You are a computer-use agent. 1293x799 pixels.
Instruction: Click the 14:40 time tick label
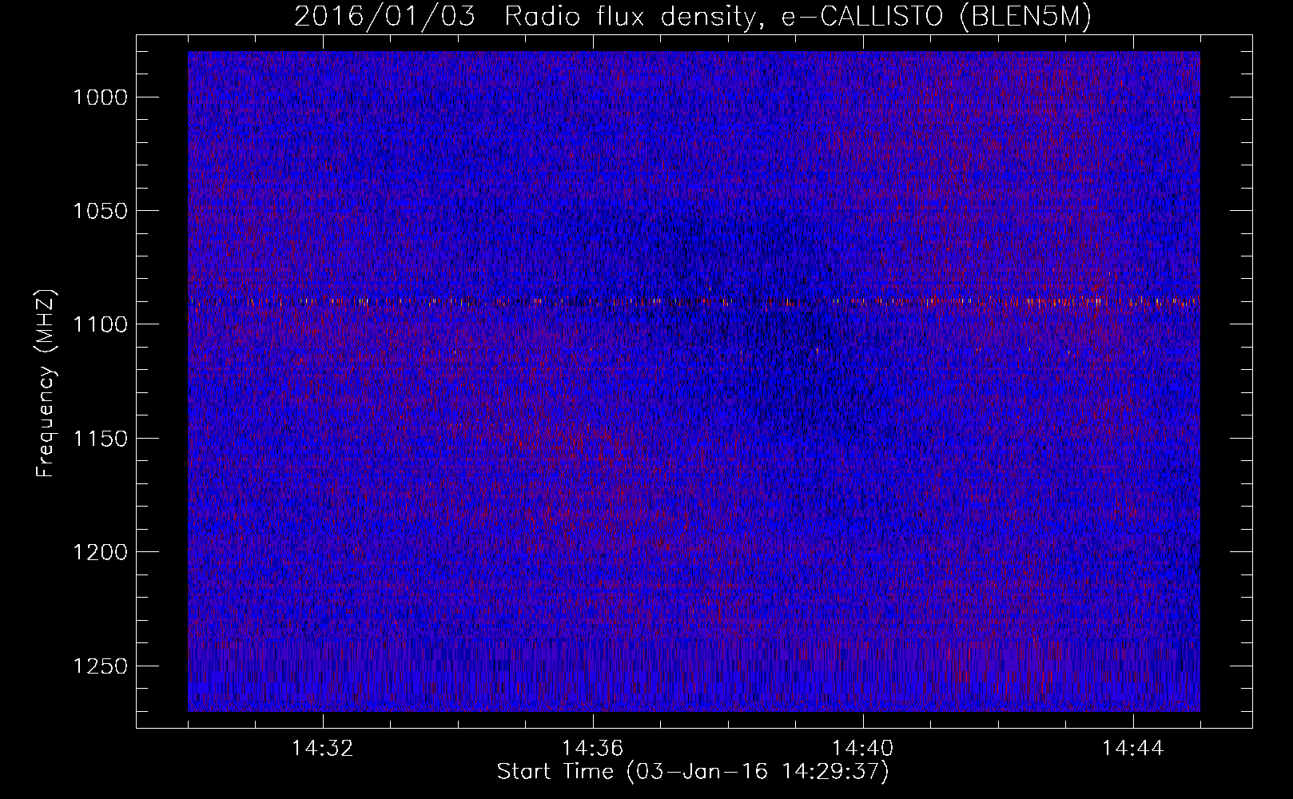(x=863, y=749)
